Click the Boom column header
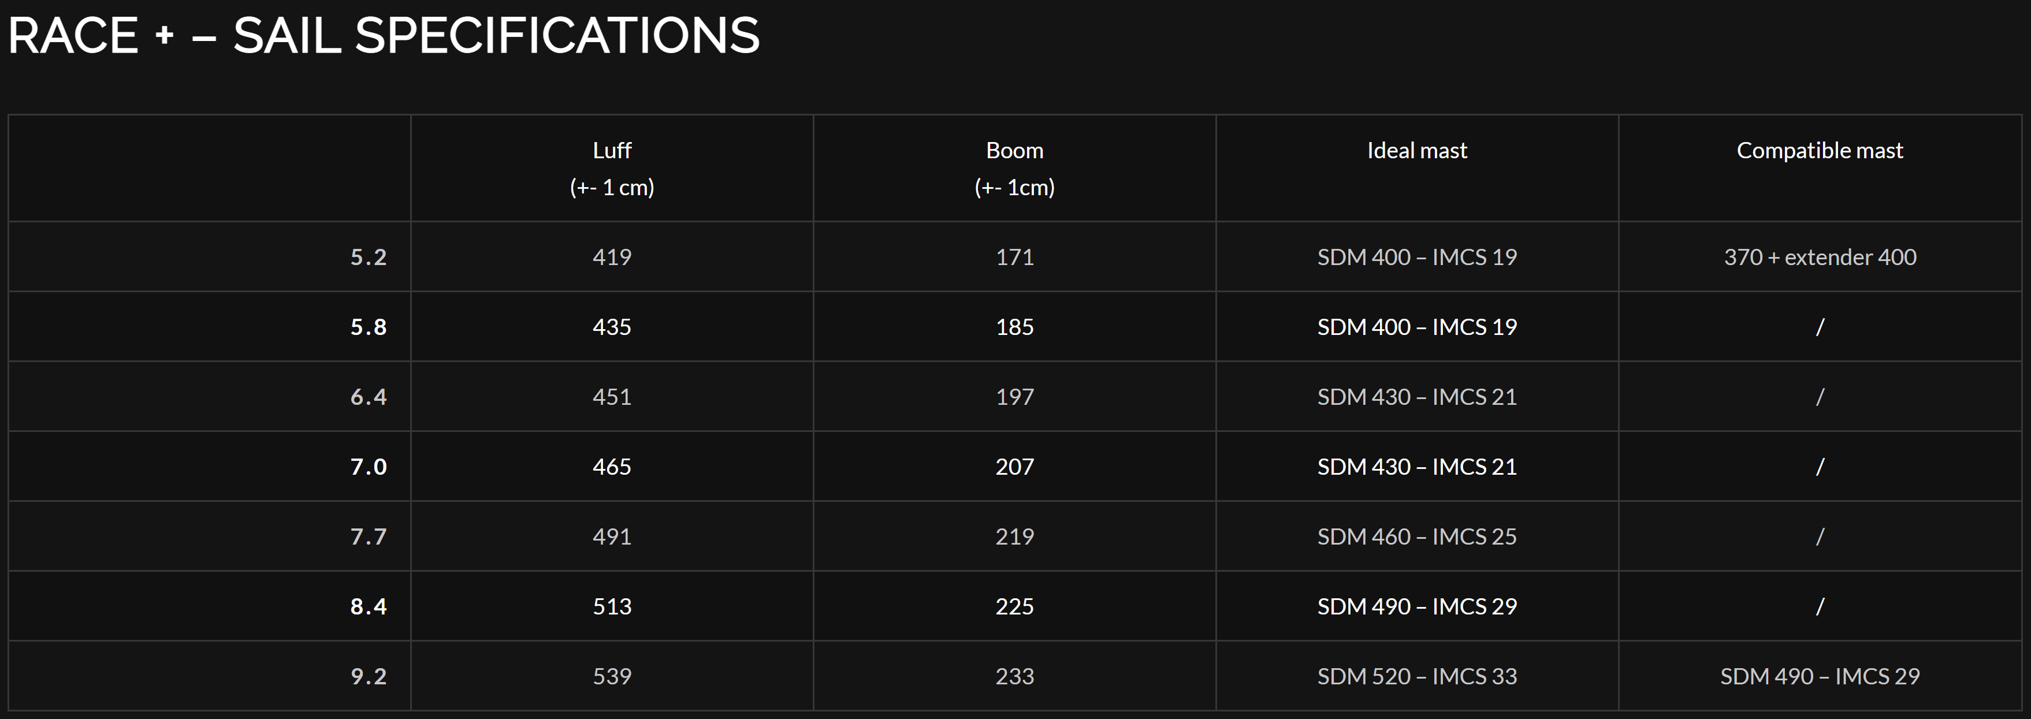 [1015, 168]
